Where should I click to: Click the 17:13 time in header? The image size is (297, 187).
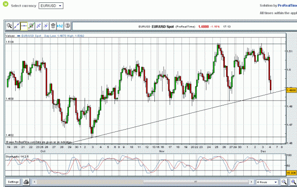(227, 27)
